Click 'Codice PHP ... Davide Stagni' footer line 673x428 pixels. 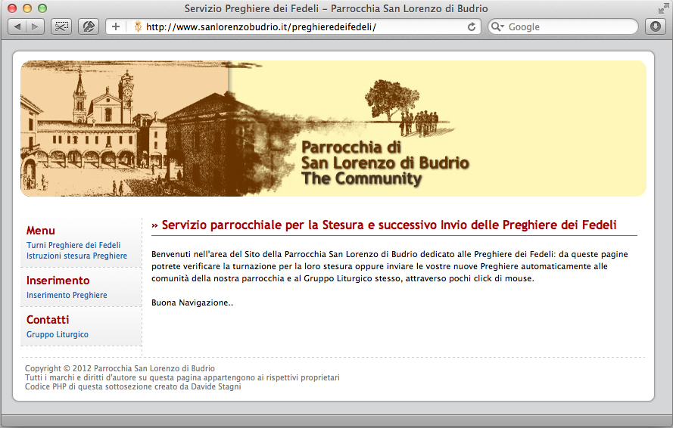tap(133, 386)
